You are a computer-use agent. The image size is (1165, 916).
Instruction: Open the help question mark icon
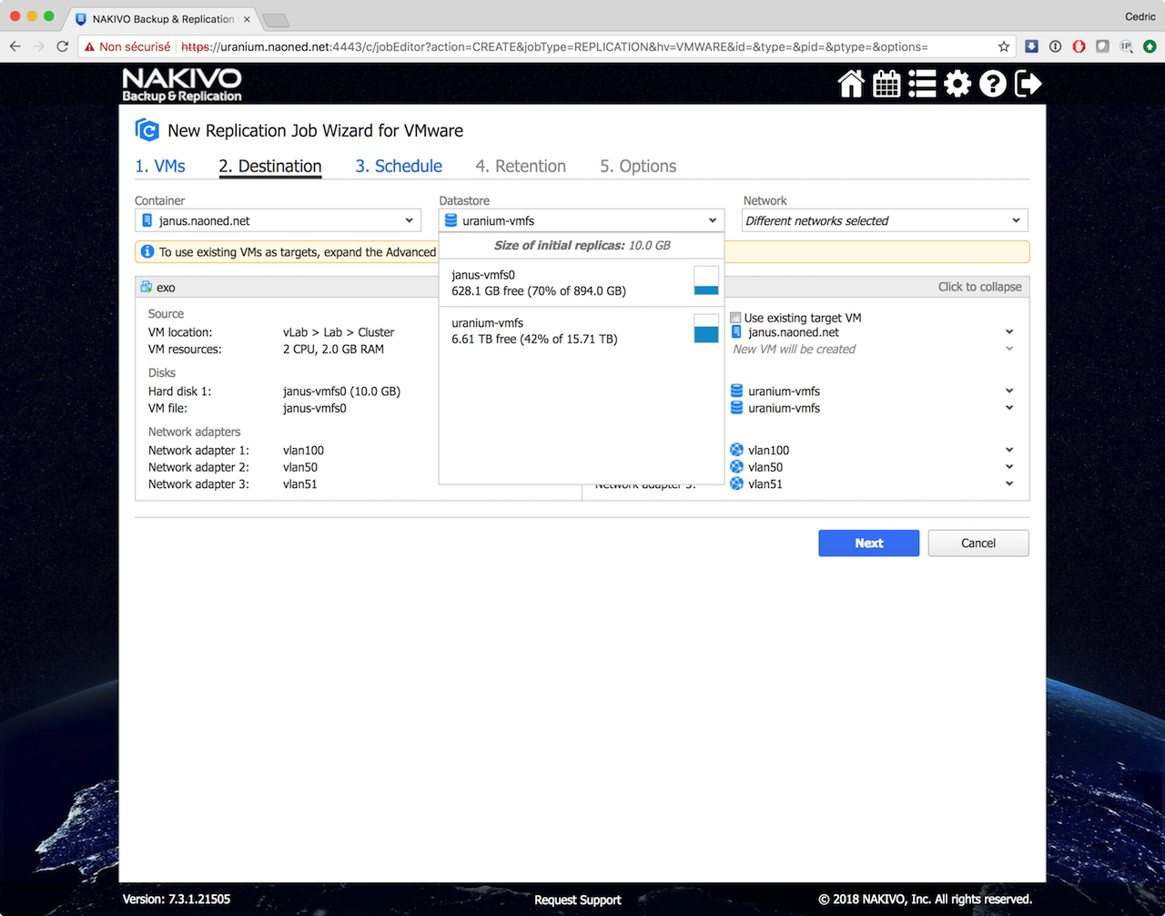(993, 84)
